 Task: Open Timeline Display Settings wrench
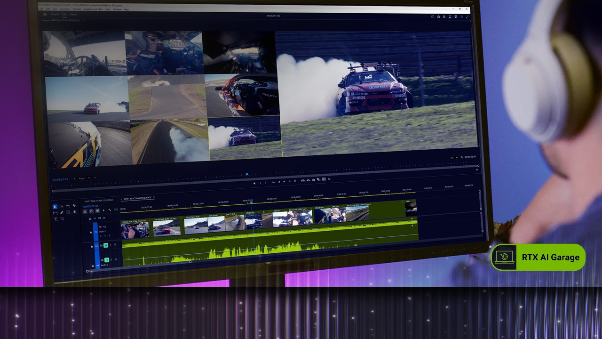[110, 210]
